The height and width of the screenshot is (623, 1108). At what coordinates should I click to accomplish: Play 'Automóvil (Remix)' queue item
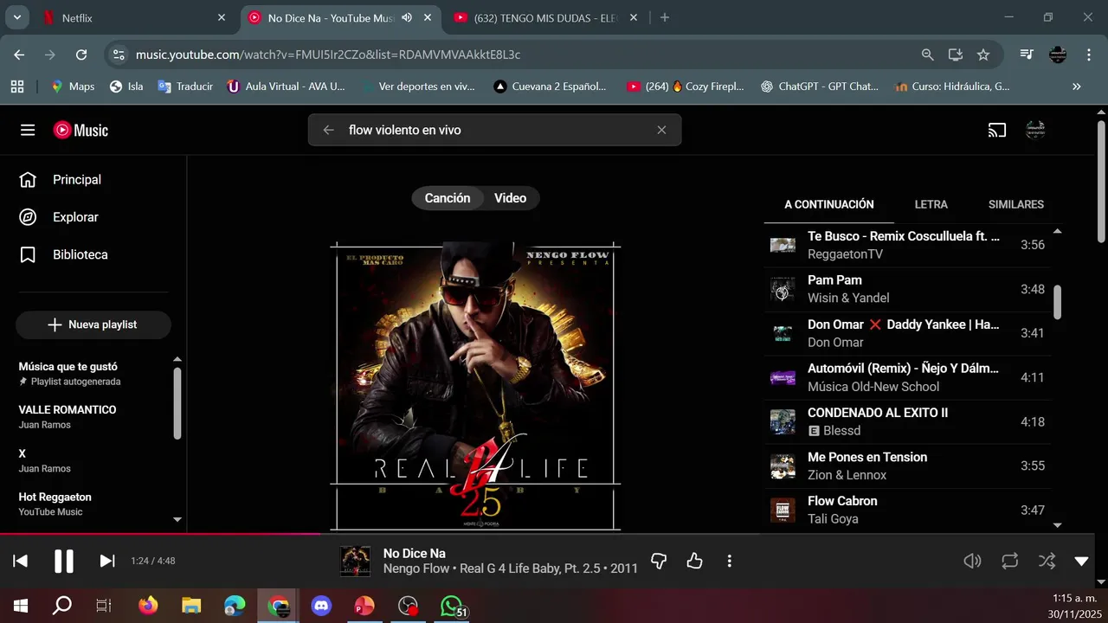907,377
